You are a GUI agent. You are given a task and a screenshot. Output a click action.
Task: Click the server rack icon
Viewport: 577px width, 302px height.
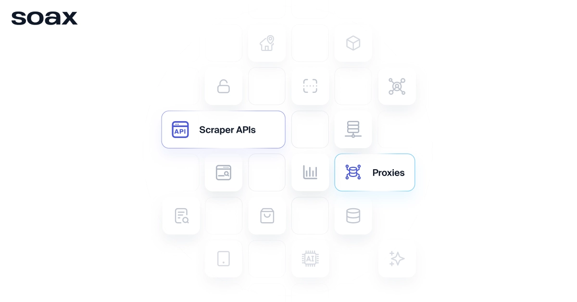[x=353, y=129]
